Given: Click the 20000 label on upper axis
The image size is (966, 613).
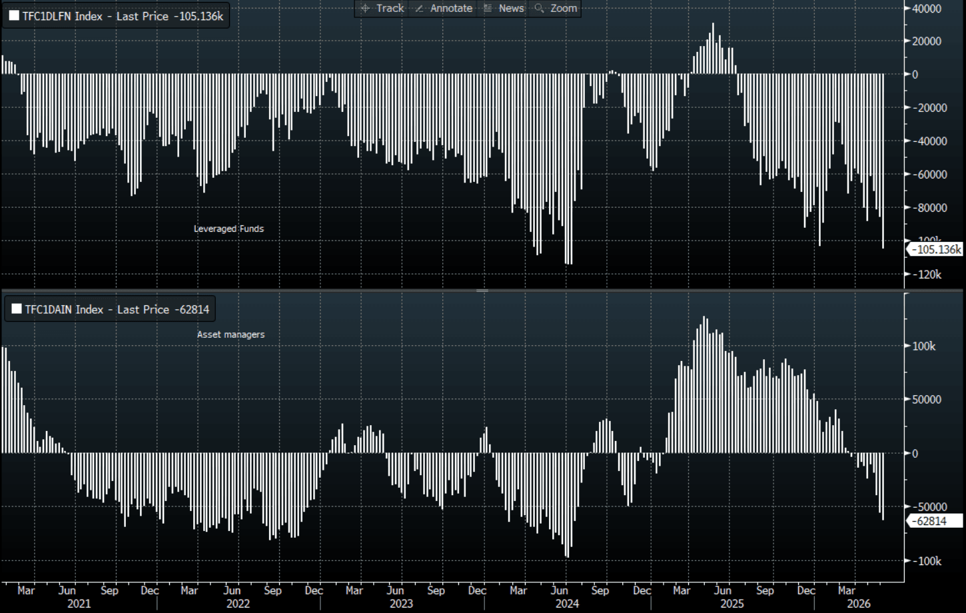Looking at the screenshot, I should 927,41.
